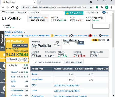Switch exchange toggle to NSE
The height and width of the screenshot is (97, 115).
coord(102,40)
